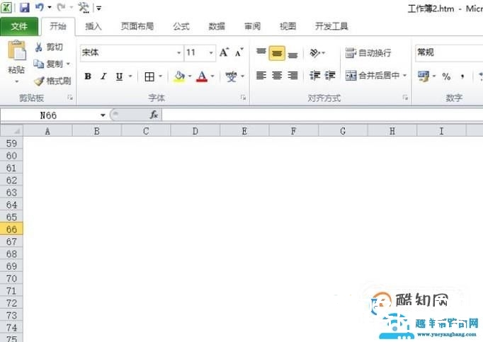
Task: Switch to the 审阅 Review tab
Action: coord(252,26)
